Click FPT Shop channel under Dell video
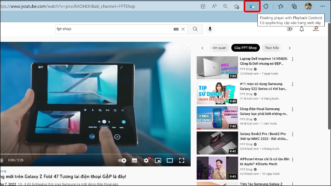Screen dimensions: 331x186 tap(246, 69)
